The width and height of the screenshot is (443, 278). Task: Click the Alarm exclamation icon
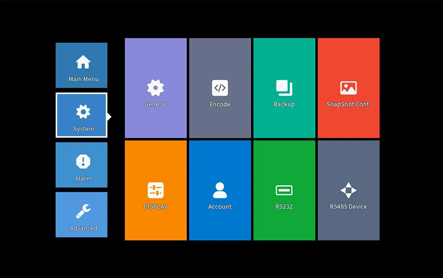[83, 162]
